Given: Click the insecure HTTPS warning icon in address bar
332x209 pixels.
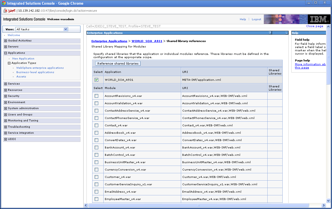Looking at the screenshot, I should pyautogui.click(x=5, y=11).
